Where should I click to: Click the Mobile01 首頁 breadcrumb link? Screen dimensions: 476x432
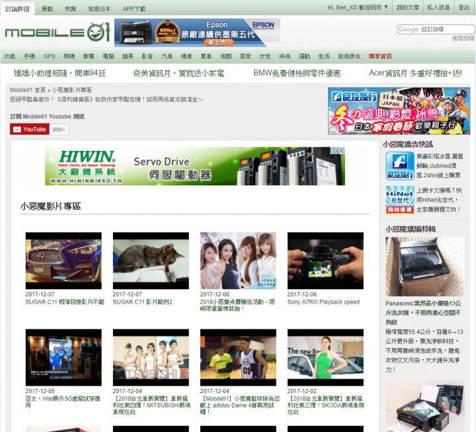tap(28, 90)
